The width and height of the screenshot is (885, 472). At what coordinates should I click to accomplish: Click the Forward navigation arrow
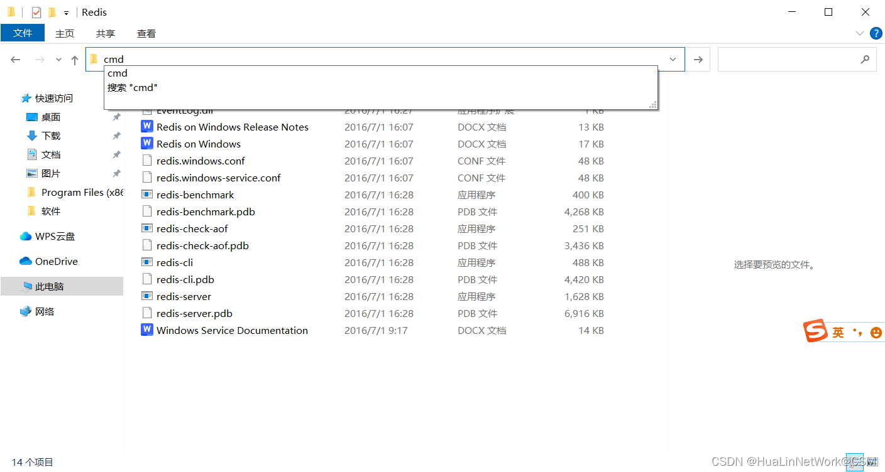point(40,60)
